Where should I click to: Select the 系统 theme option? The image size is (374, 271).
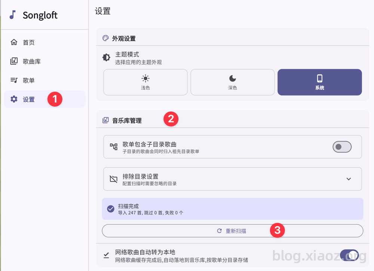pos(320,82)
